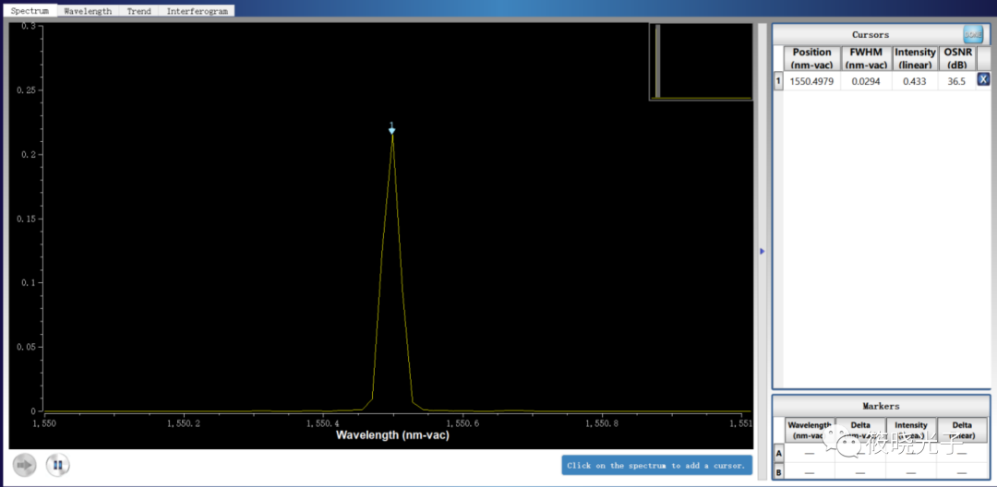The height and width of the screenshot is (487, 997).
Task: Open the Interferogram tab
Action: coord(197,11)
